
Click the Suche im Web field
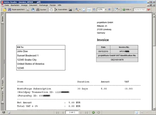pos(140,10)
